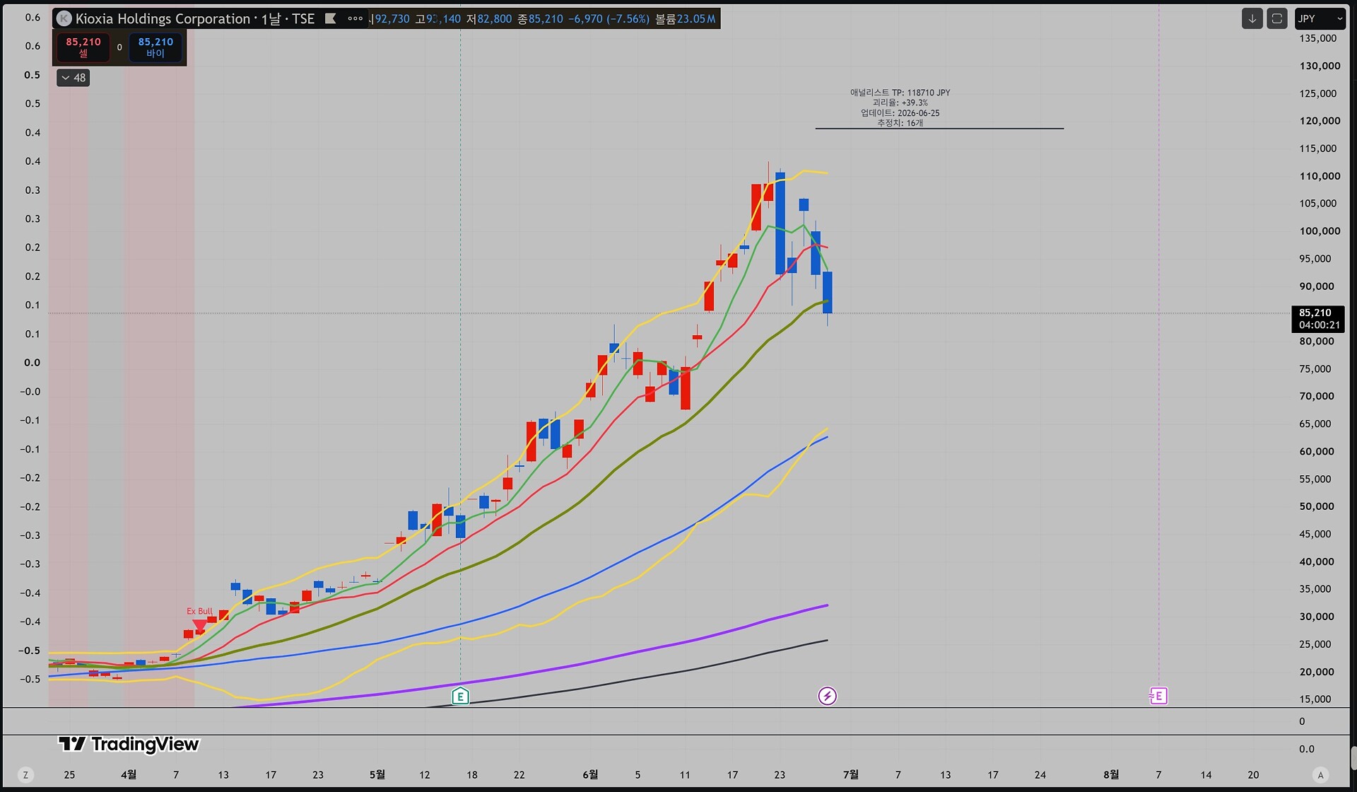Image resolution: width=1357 pixels, height=792 pixels.
Task: Open the JPY currency dropdown
Action: [1320, 19]
